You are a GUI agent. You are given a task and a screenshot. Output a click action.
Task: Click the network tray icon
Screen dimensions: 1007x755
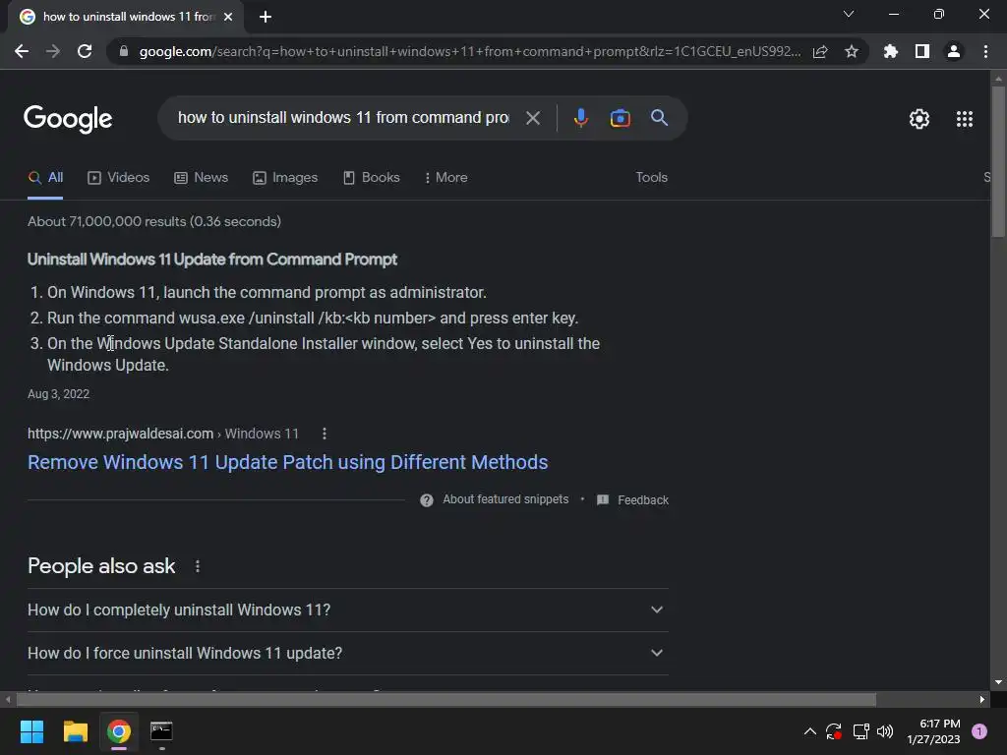(x=860, y=731)
